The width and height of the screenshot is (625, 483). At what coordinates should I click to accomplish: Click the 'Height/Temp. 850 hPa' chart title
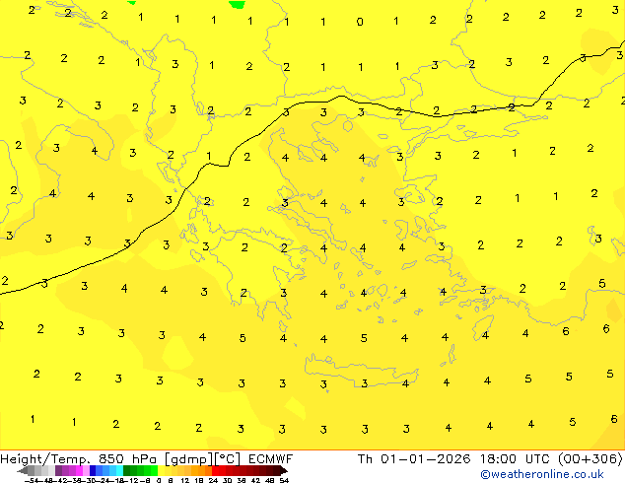click(81, 459)
